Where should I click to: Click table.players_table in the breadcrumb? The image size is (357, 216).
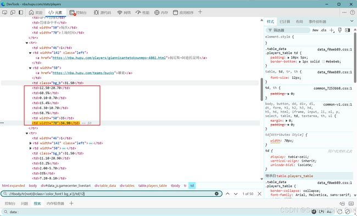(x=153, y=186)
